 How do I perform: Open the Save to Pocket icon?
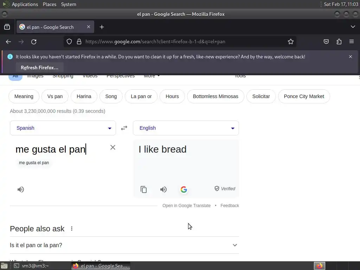point(326,41)
